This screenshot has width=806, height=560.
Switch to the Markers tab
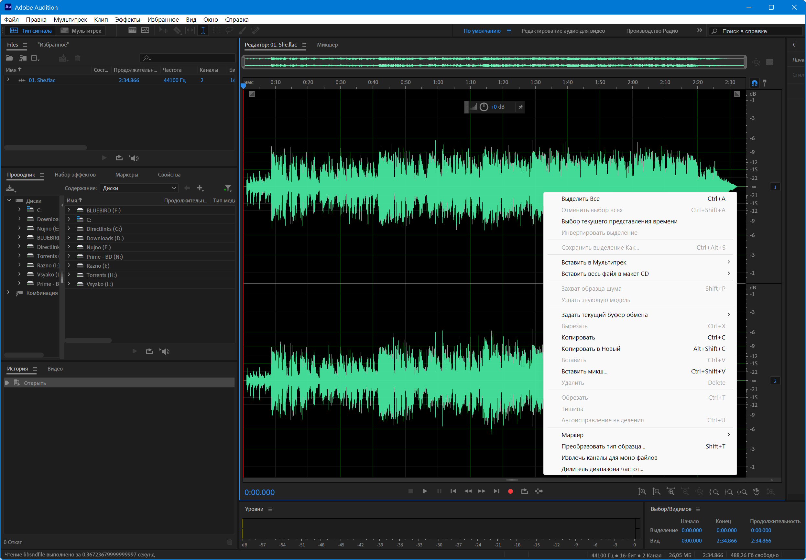127,175
